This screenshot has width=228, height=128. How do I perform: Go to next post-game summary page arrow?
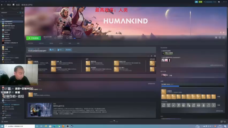point(151,56)
